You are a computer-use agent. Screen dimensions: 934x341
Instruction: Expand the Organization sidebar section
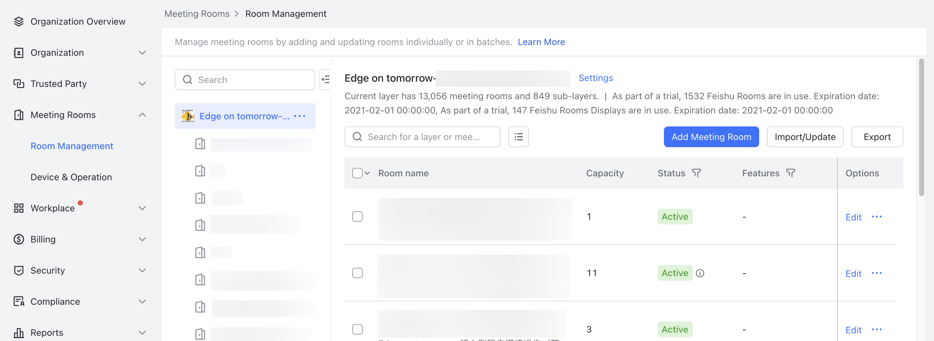(x=142, y=53)
